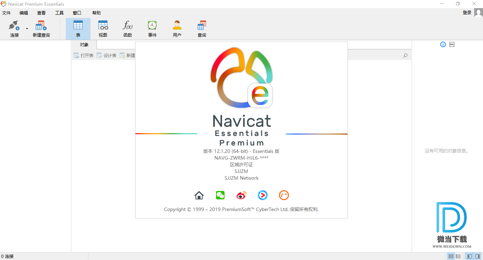Click the '没有可用的对象信息' message
The image size is (483, 260).
[x=447, y=151]
